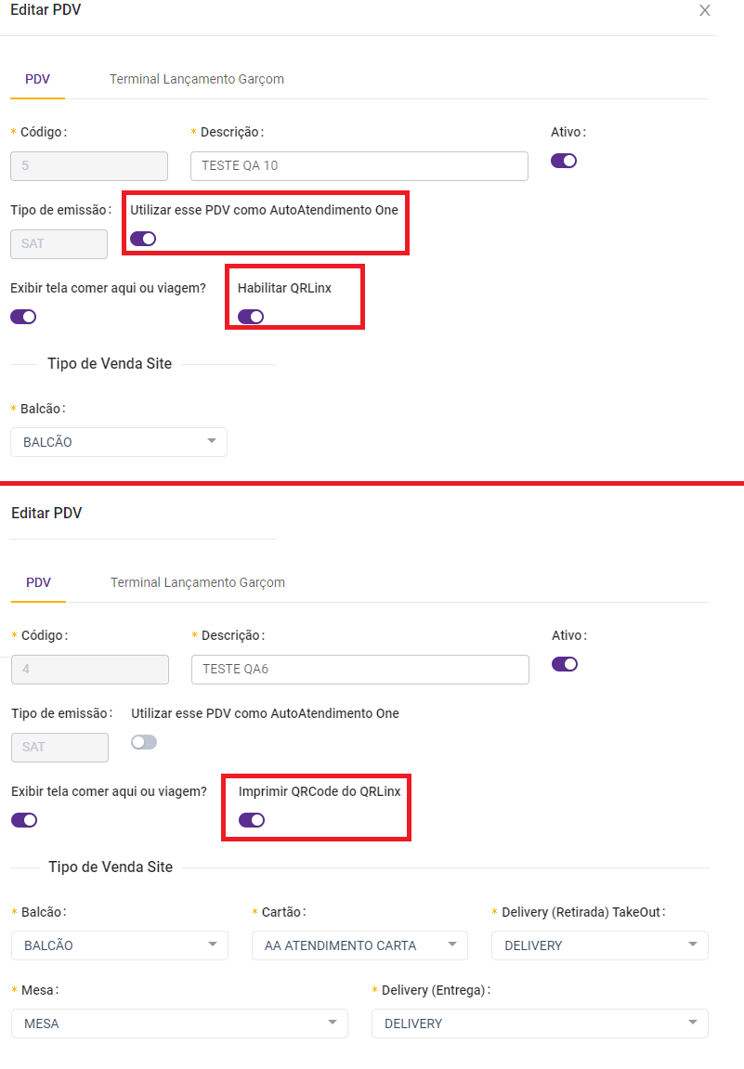Image resolution: width=744 pixels, height=1069 pixels.
Task: Switch off Ativo for TESTE QA 10
Action: [564, 161]
